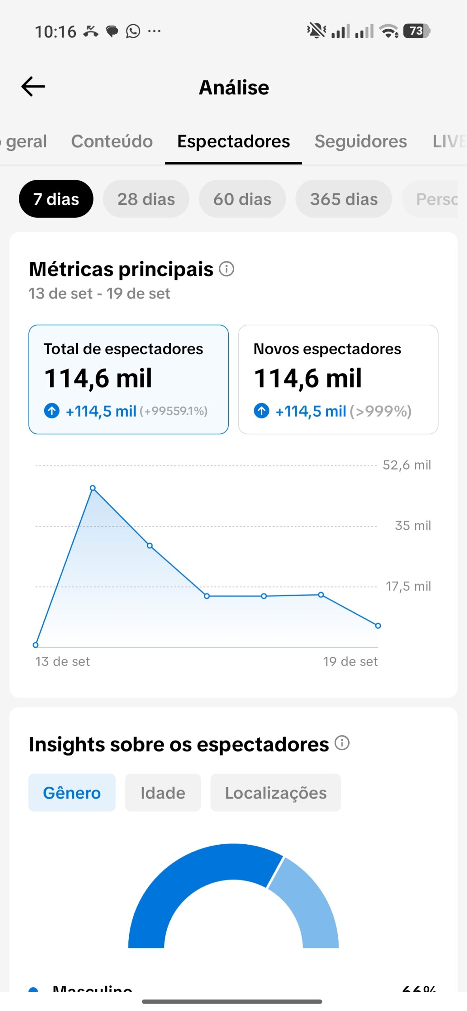Open info icon beside Insights sobre os espectadores
Viewport: 467px width, 1011px height.
point(342,743)
